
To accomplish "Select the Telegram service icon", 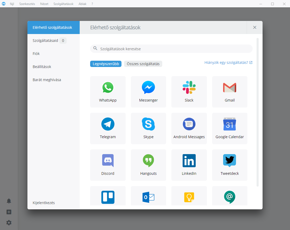I will (108, 124).
